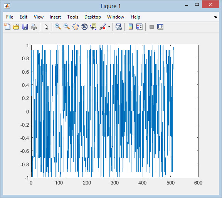Viewport: 222px width, 198px height.
Task: Enable the Rotate 3D tool
Action: (x=84, y=27)
